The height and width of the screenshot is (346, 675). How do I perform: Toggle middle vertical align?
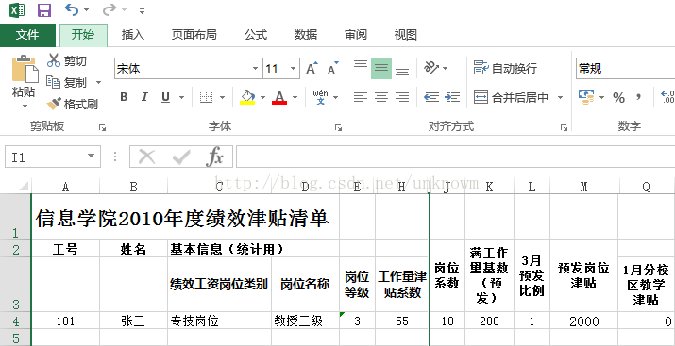(381, 68)
